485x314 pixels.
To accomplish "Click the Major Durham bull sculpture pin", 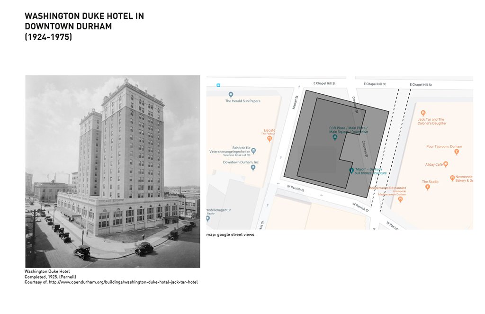I will (x=351, y=171).
